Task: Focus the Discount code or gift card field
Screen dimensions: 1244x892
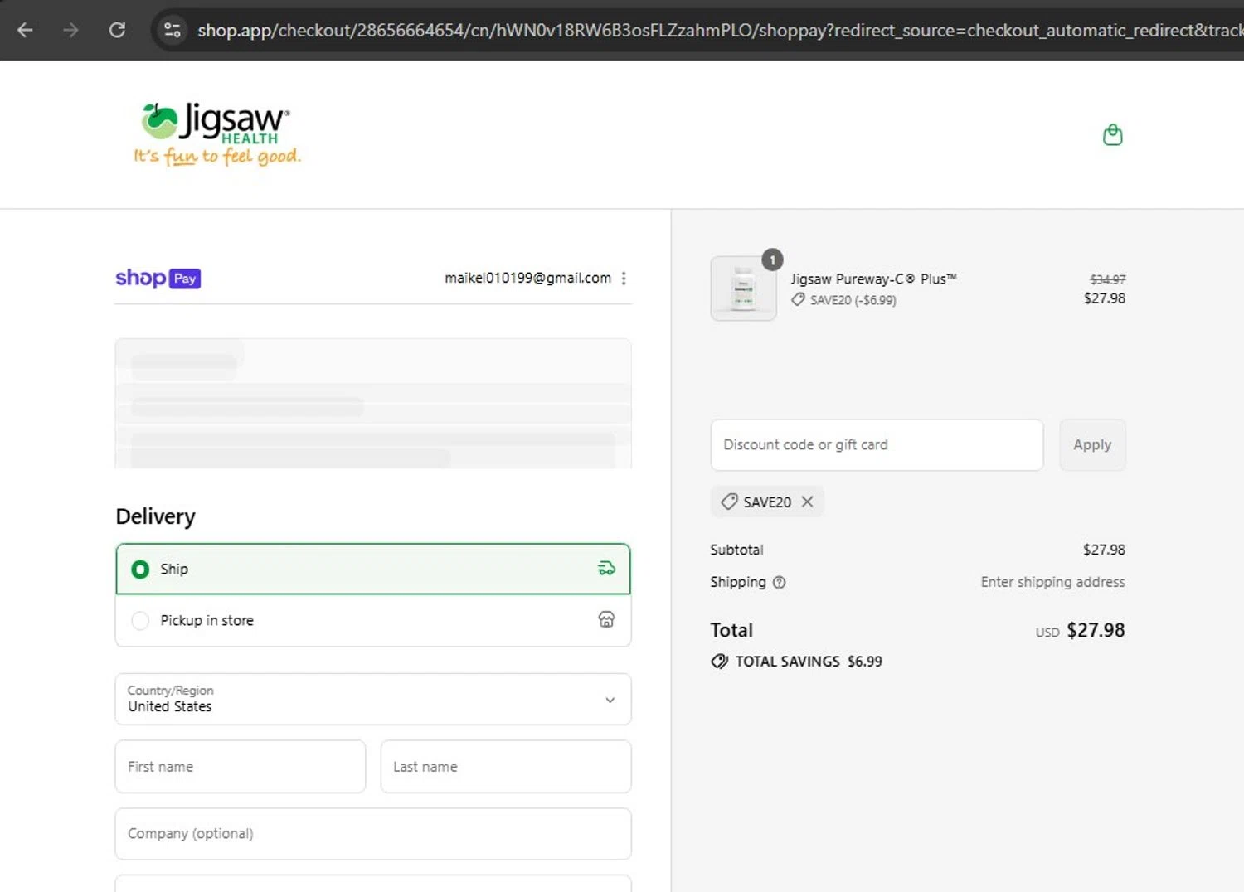Action: click(x=877, y=444)
